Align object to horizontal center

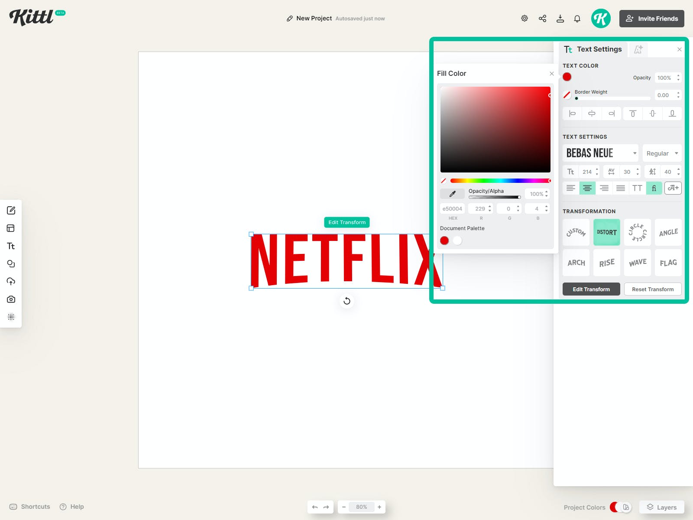pos(592,114)
